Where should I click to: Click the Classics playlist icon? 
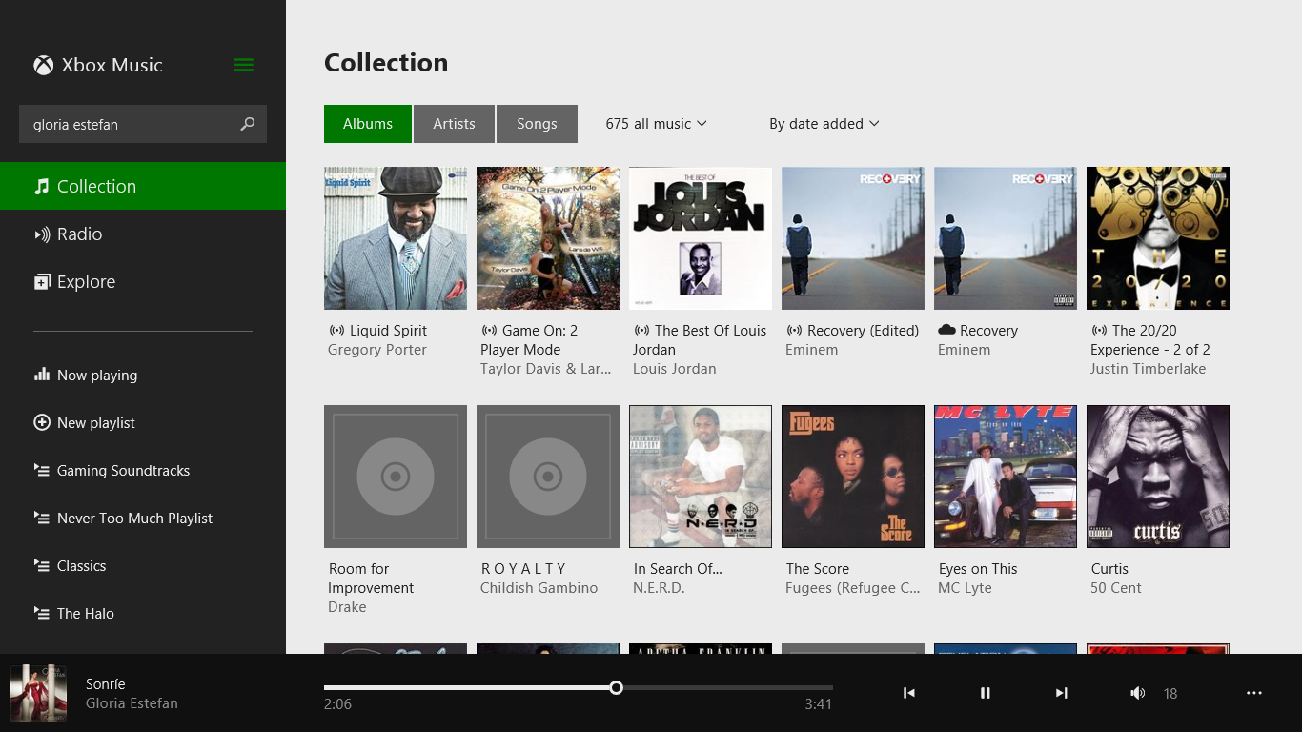coord(41,565)
